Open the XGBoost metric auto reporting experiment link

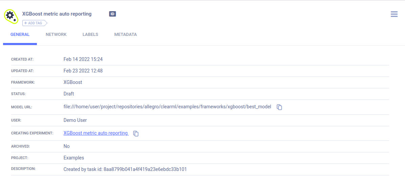coord(96,133)
